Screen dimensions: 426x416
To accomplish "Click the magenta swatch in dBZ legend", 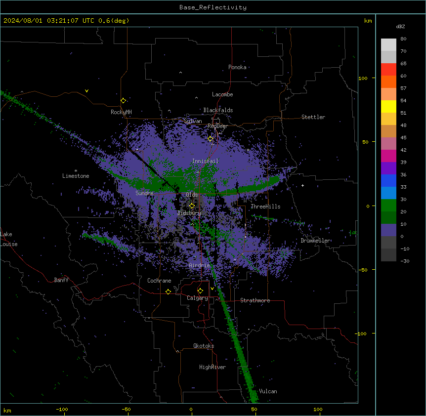I will coord(388,156).
